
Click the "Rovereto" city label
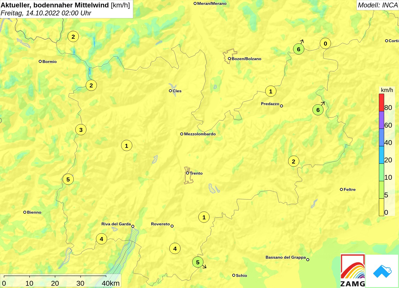coord(160,224)
